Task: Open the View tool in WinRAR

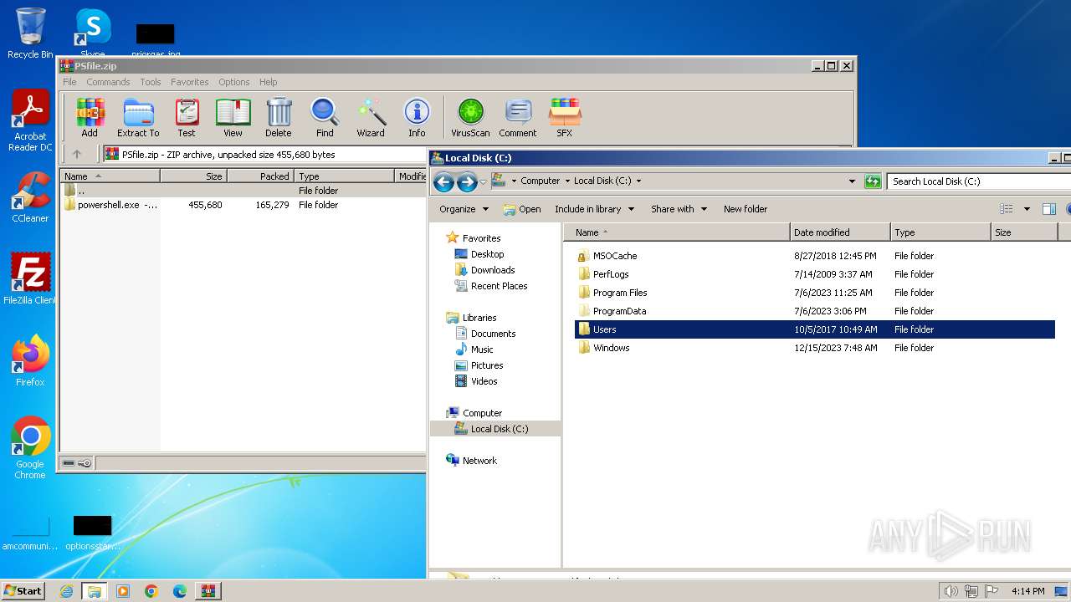Action: click(233, 117)
